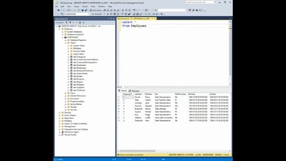Open the Help menu
This screenshot has height=161, width=286.
pos(110,6)
